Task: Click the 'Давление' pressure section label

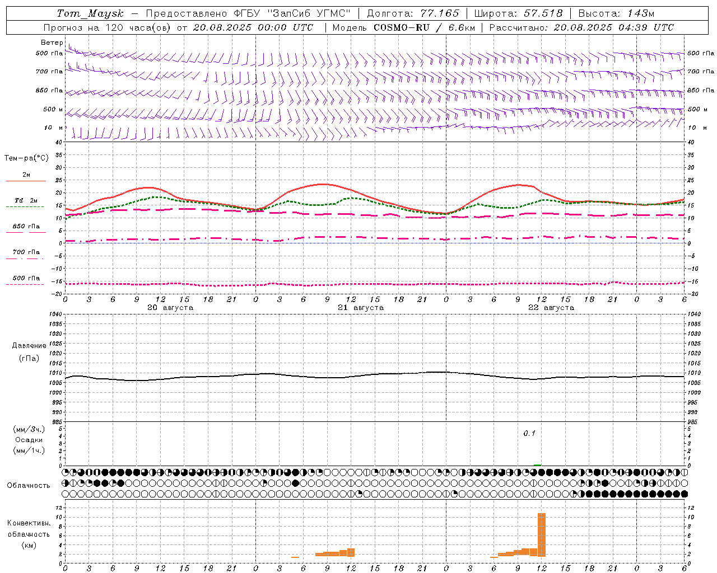Action: pyautogui.click(x=29, y=346)
